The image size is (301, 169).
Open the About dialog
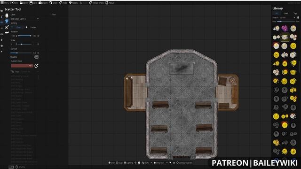[x=110, y=3]
